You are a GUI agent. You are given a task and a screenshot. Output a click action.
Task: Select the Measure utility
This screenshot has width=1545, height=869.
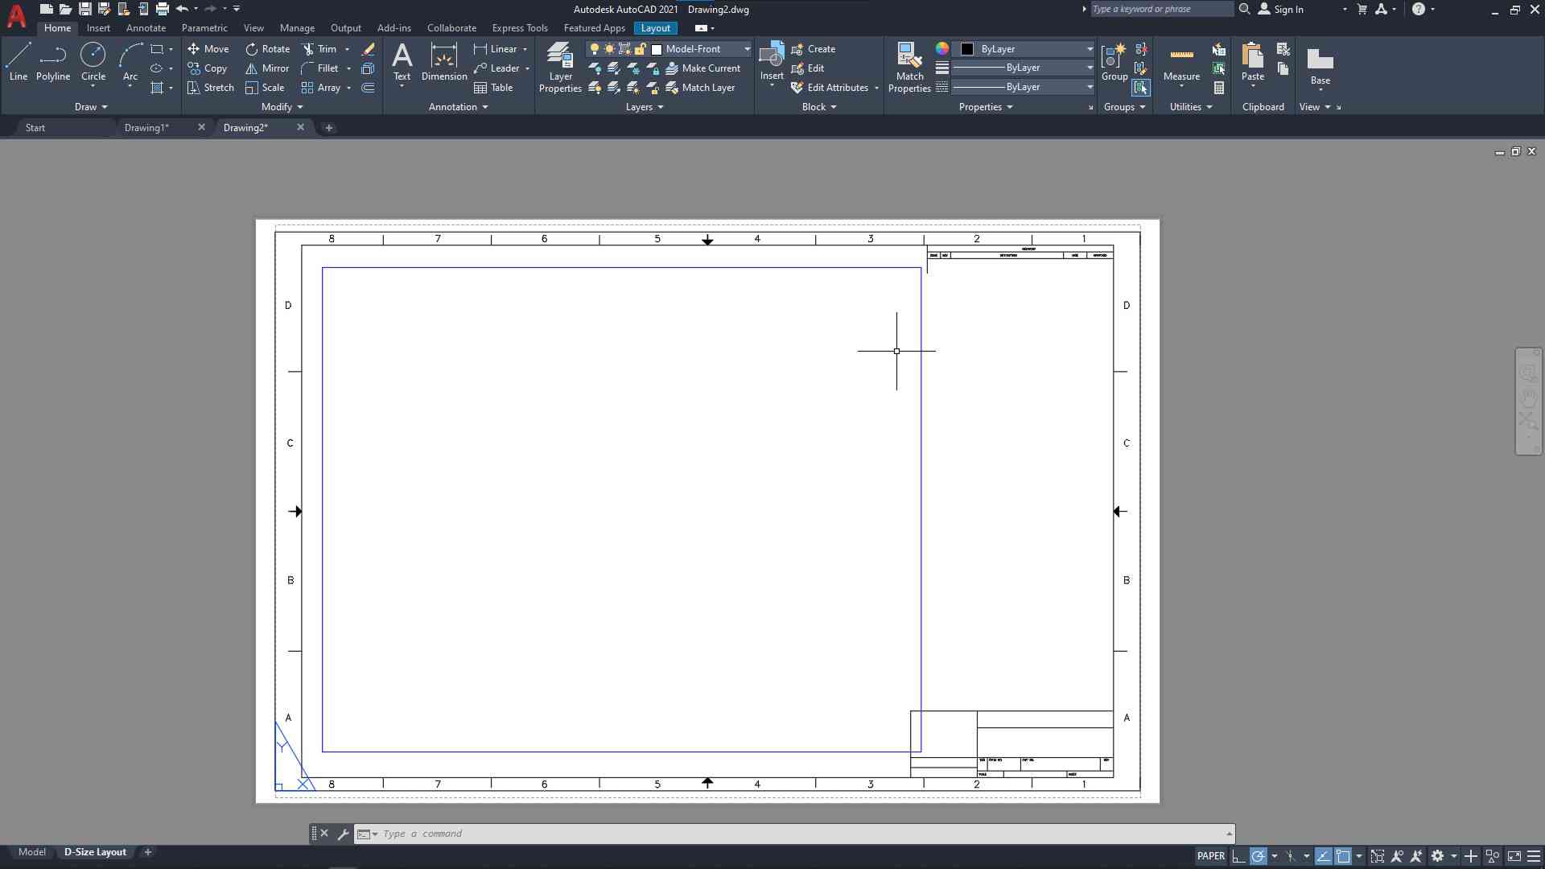click(x=1181, y=62)
